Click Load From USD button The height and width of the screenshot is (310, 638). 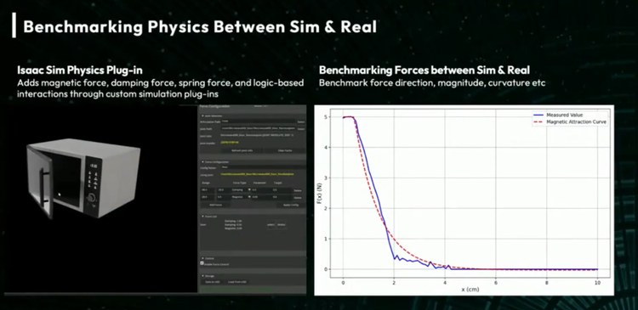point(236,282)
